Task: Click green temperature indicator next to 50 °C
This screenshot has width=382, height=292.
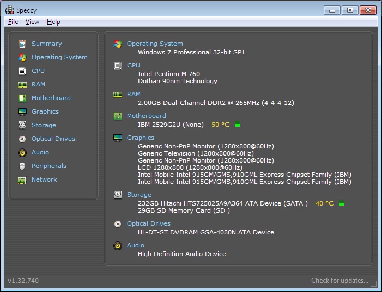Action: [x=238, y=124]
